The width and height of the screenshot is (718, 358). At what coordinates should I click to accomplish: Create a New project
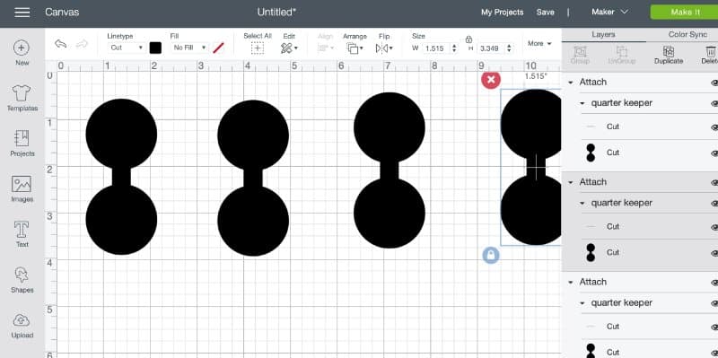22,53
